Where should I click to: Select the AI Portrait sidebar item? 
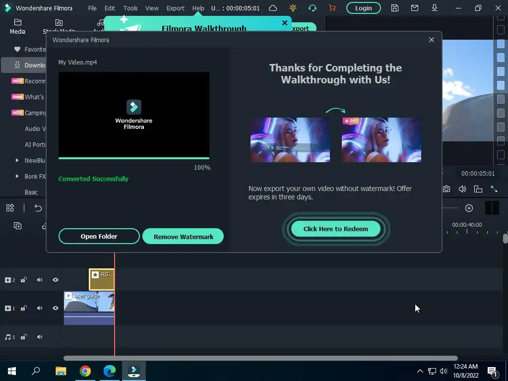[x=35, y=144]
